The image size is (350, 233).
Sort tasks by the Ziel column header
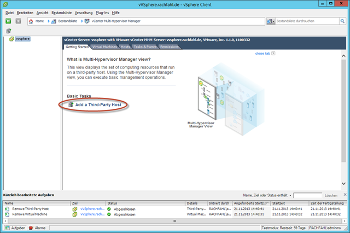click(89, 203)
